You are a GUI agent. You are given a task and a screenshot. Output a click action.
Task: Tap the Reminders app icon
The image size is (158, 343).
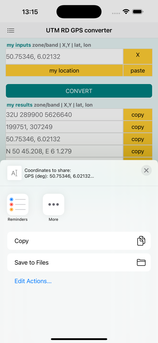18,205
